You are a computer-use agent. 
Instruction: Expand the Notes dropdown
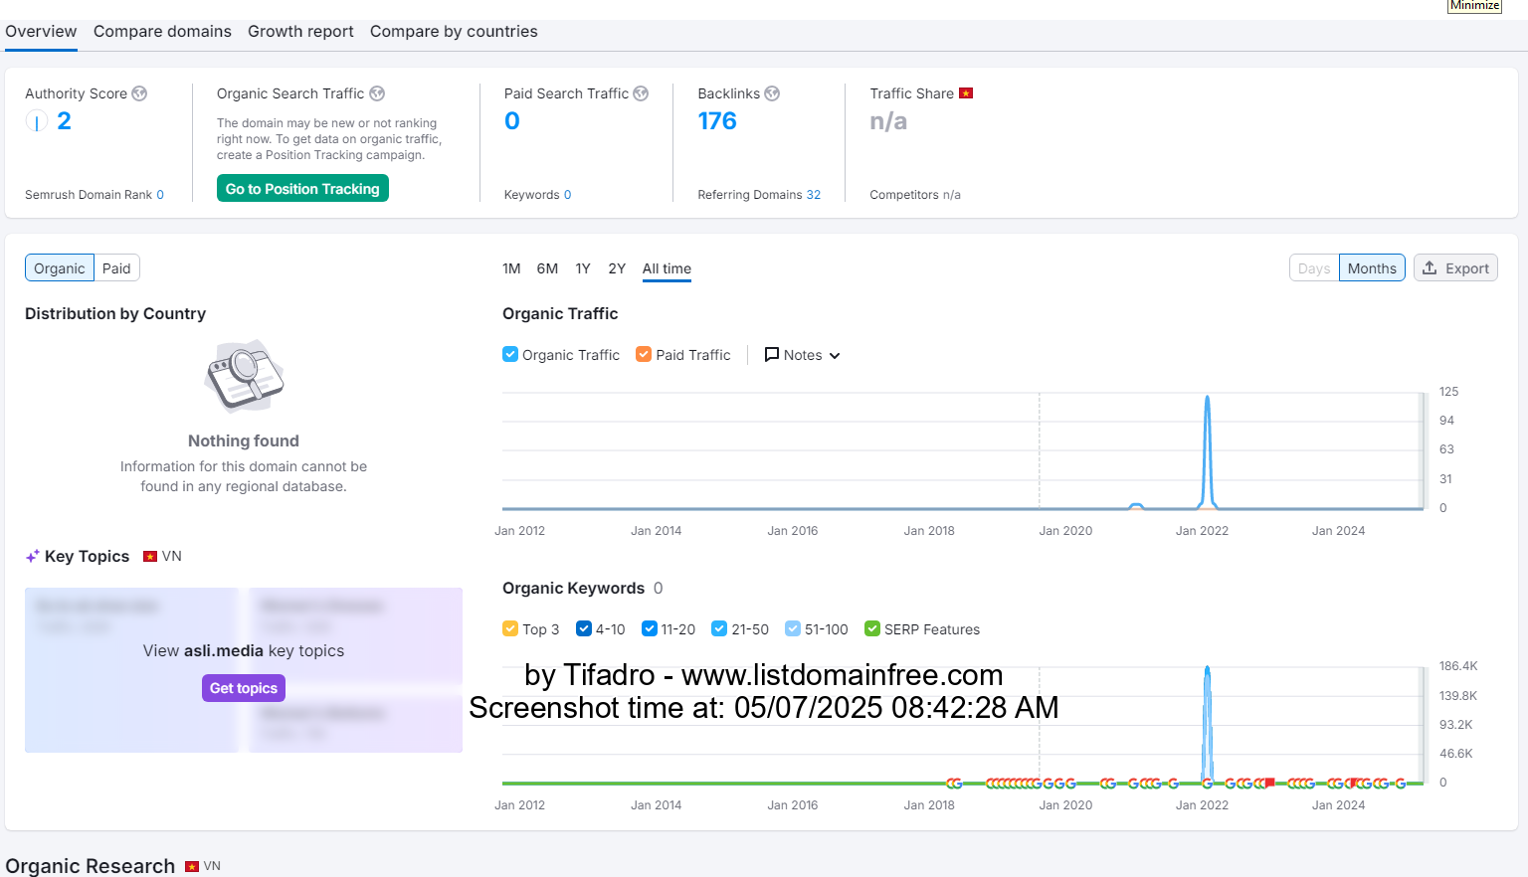[802, 355]
